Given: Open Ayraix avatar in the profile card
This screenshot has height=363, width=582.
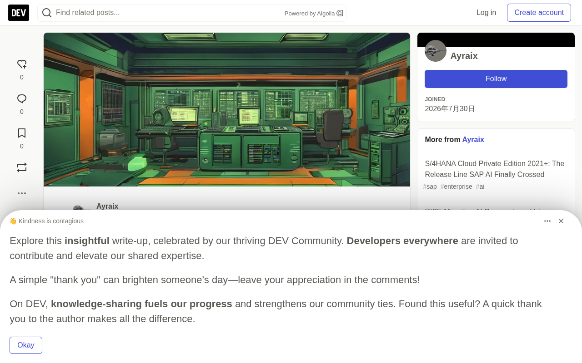Looking at the screenshot, I should click(436, 51).
